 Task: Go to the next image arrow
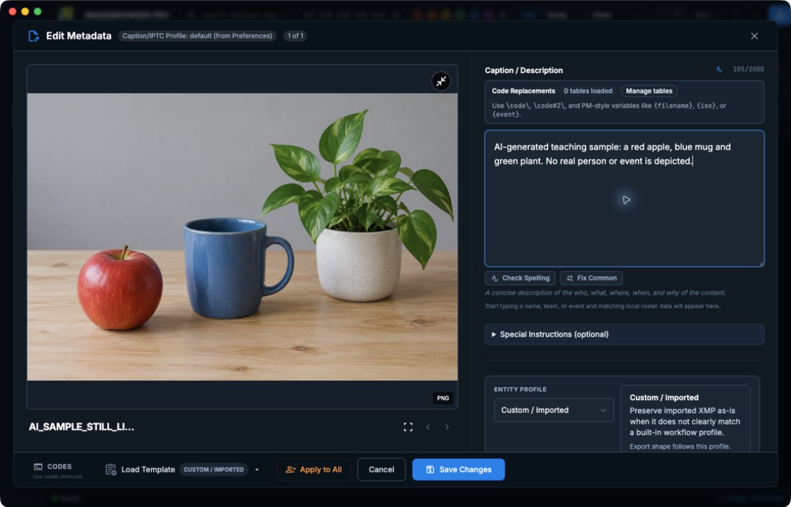(447, 426)
